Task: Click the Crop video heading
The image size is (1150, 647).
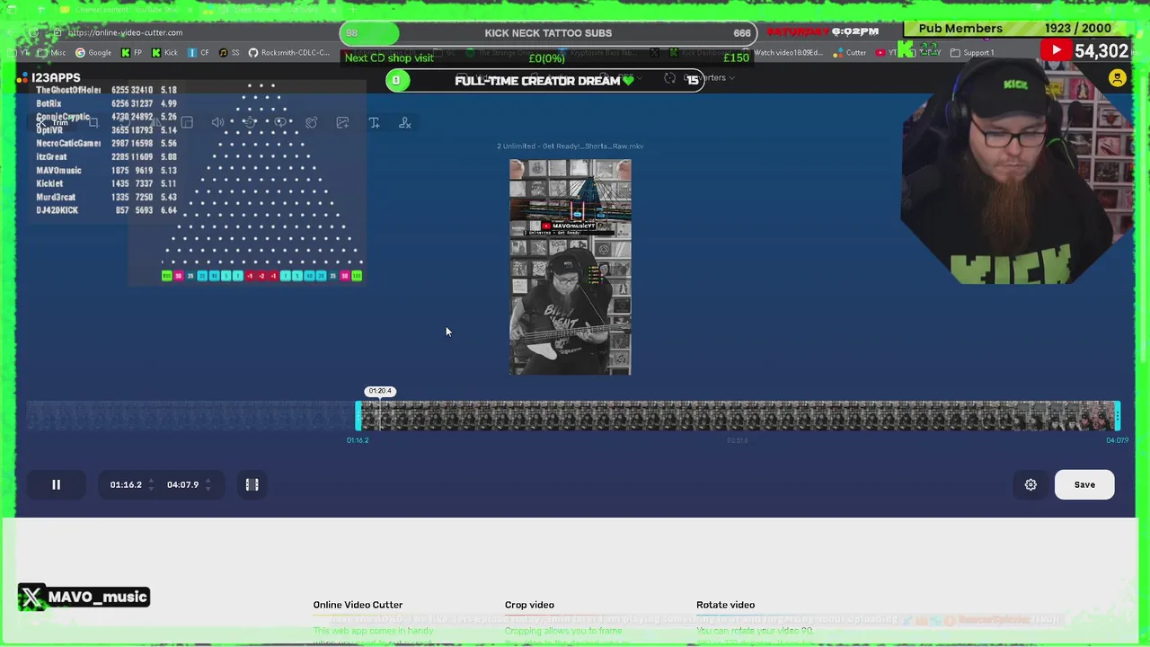Action: pyautogui.click(x=529, y=605)
